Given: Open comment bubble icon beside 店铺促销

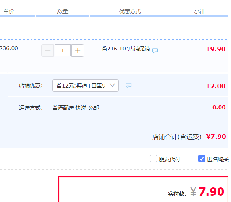Looking at the screenshot, I should click(x=155, y=50).
